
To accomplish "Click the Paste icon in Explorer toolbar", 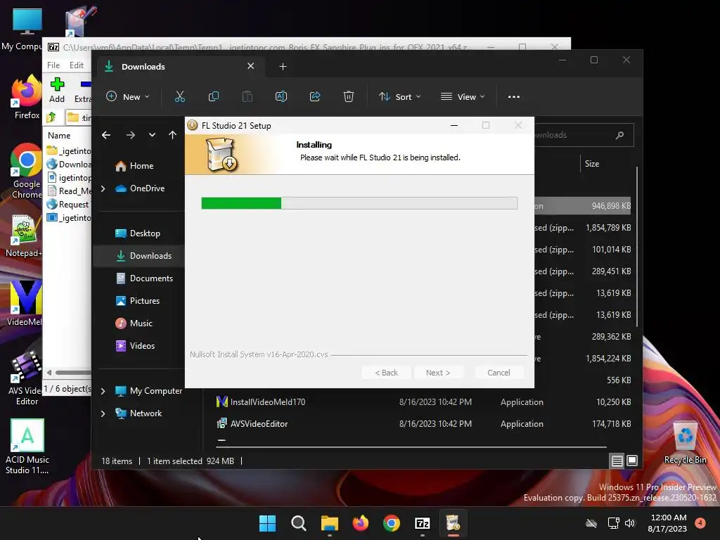I will point(247,96).
